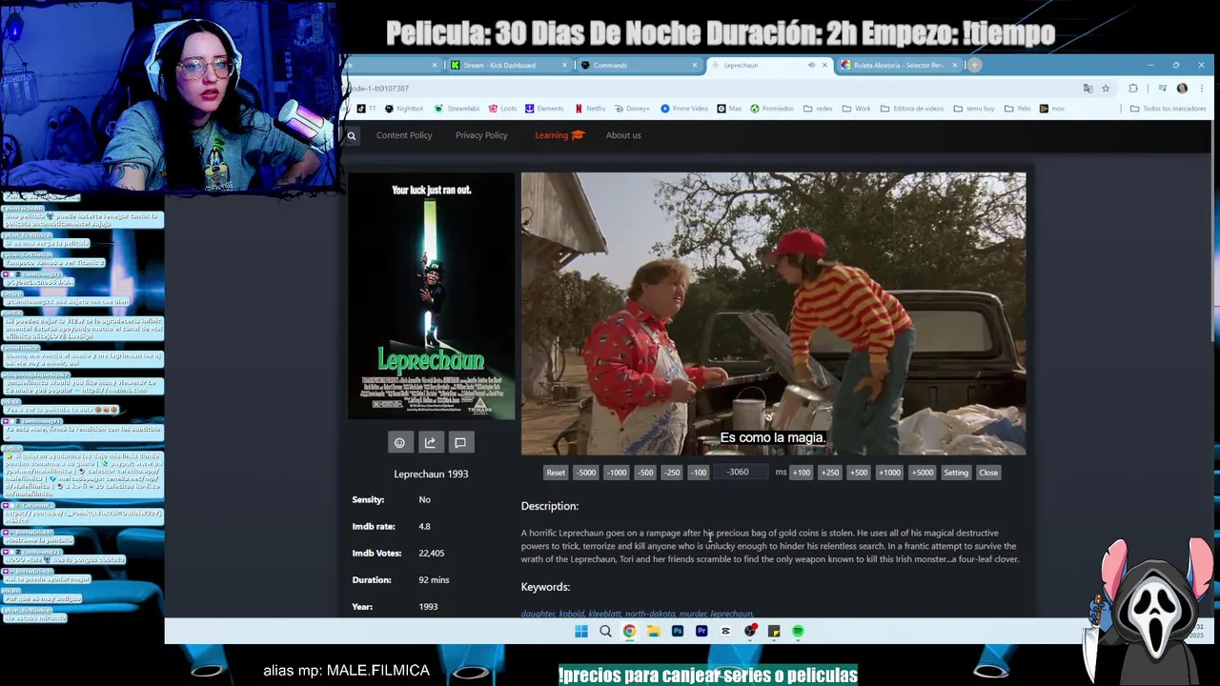1220x686 pixels.
Task: Mute the Leprechaun tab audio icon
Action: [x=811, y=65]
